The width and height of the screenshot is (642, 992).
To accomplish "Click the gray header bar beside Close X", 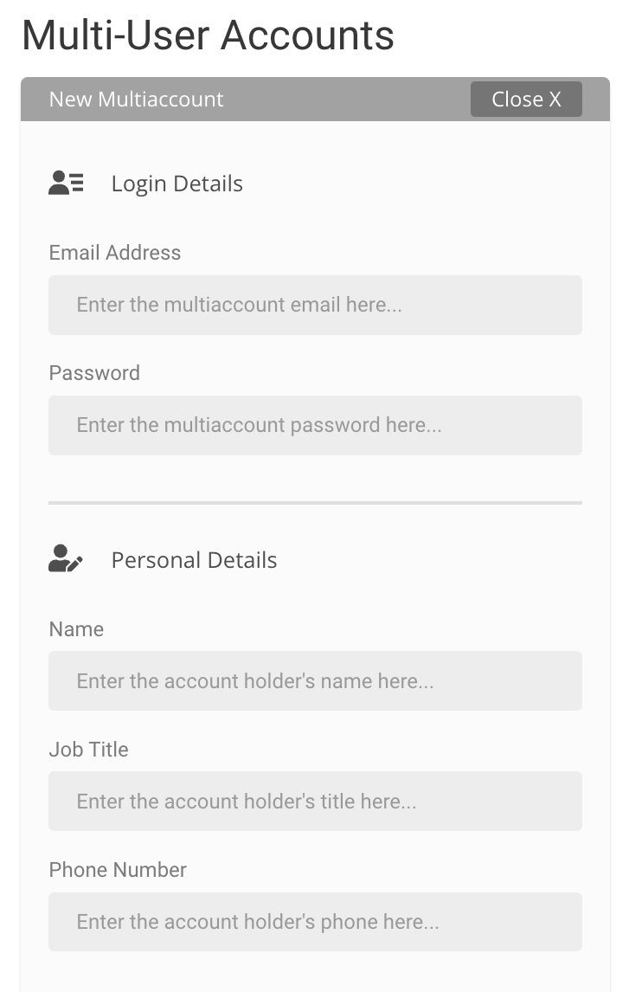I will 347,100.
